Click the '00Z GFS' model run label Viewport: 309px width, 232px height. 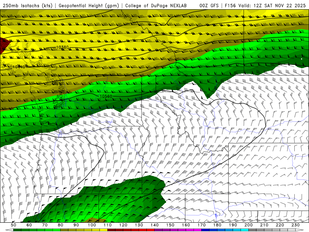(x=209, y=6)
